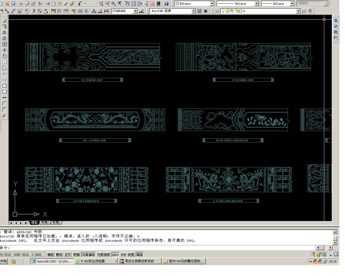Select the Move tool
Image resolution: width=345 pixels, height=276 pixels.
[5, 50]
